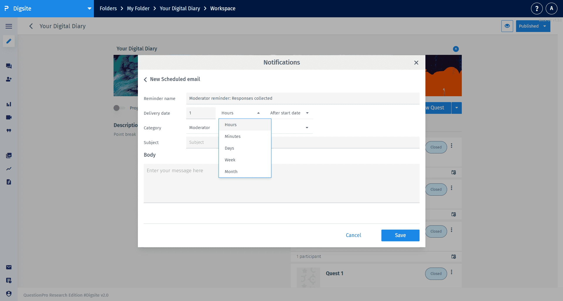Open the After start date dropdown
The width and height of the screenshot is (563, 301).
289,113
